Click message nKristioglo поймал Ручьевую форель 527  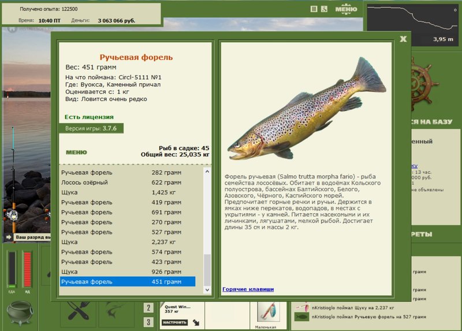pyautogui.click(x=369, y=317)
